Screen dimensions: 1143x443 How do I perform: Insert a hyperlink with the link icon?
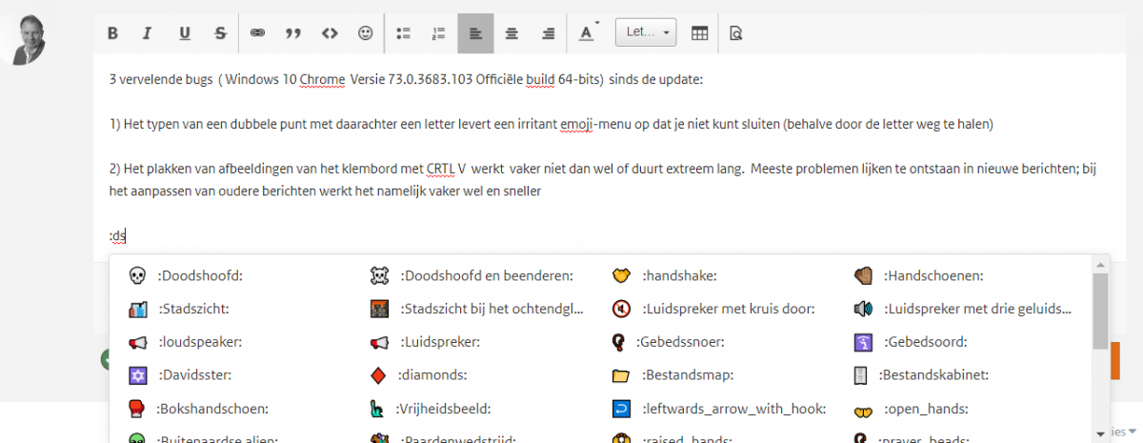(x=256, y=32)
